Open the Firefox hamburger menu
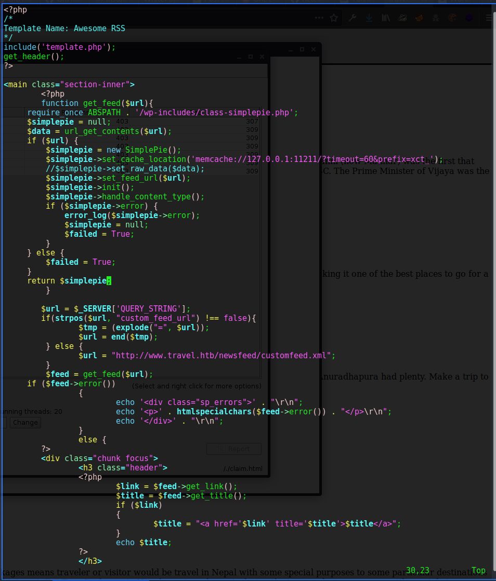496x581 pixels. [x=488, y=18]
